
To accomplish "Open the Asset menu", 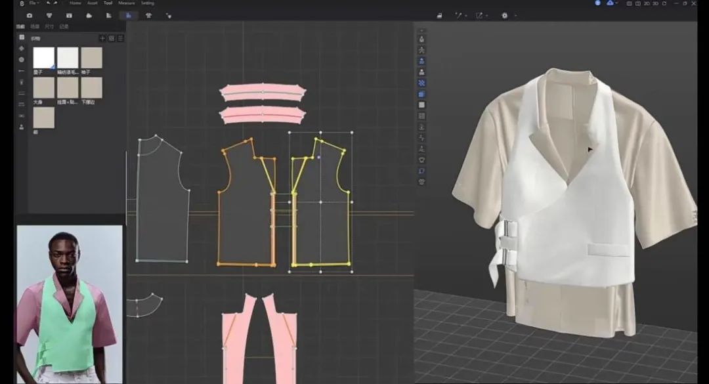I will 92,3.
